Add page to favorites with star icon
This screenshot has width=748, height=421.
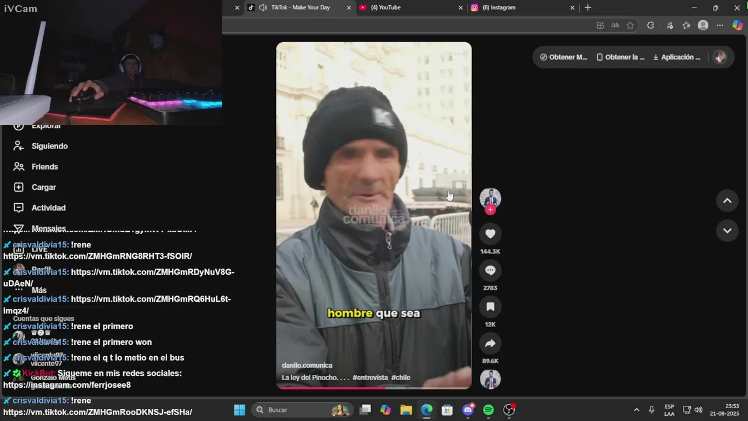(630, 25)
